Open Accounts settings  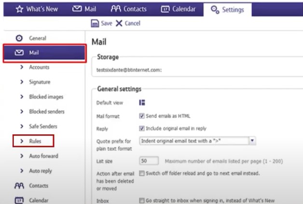[39, 67]
